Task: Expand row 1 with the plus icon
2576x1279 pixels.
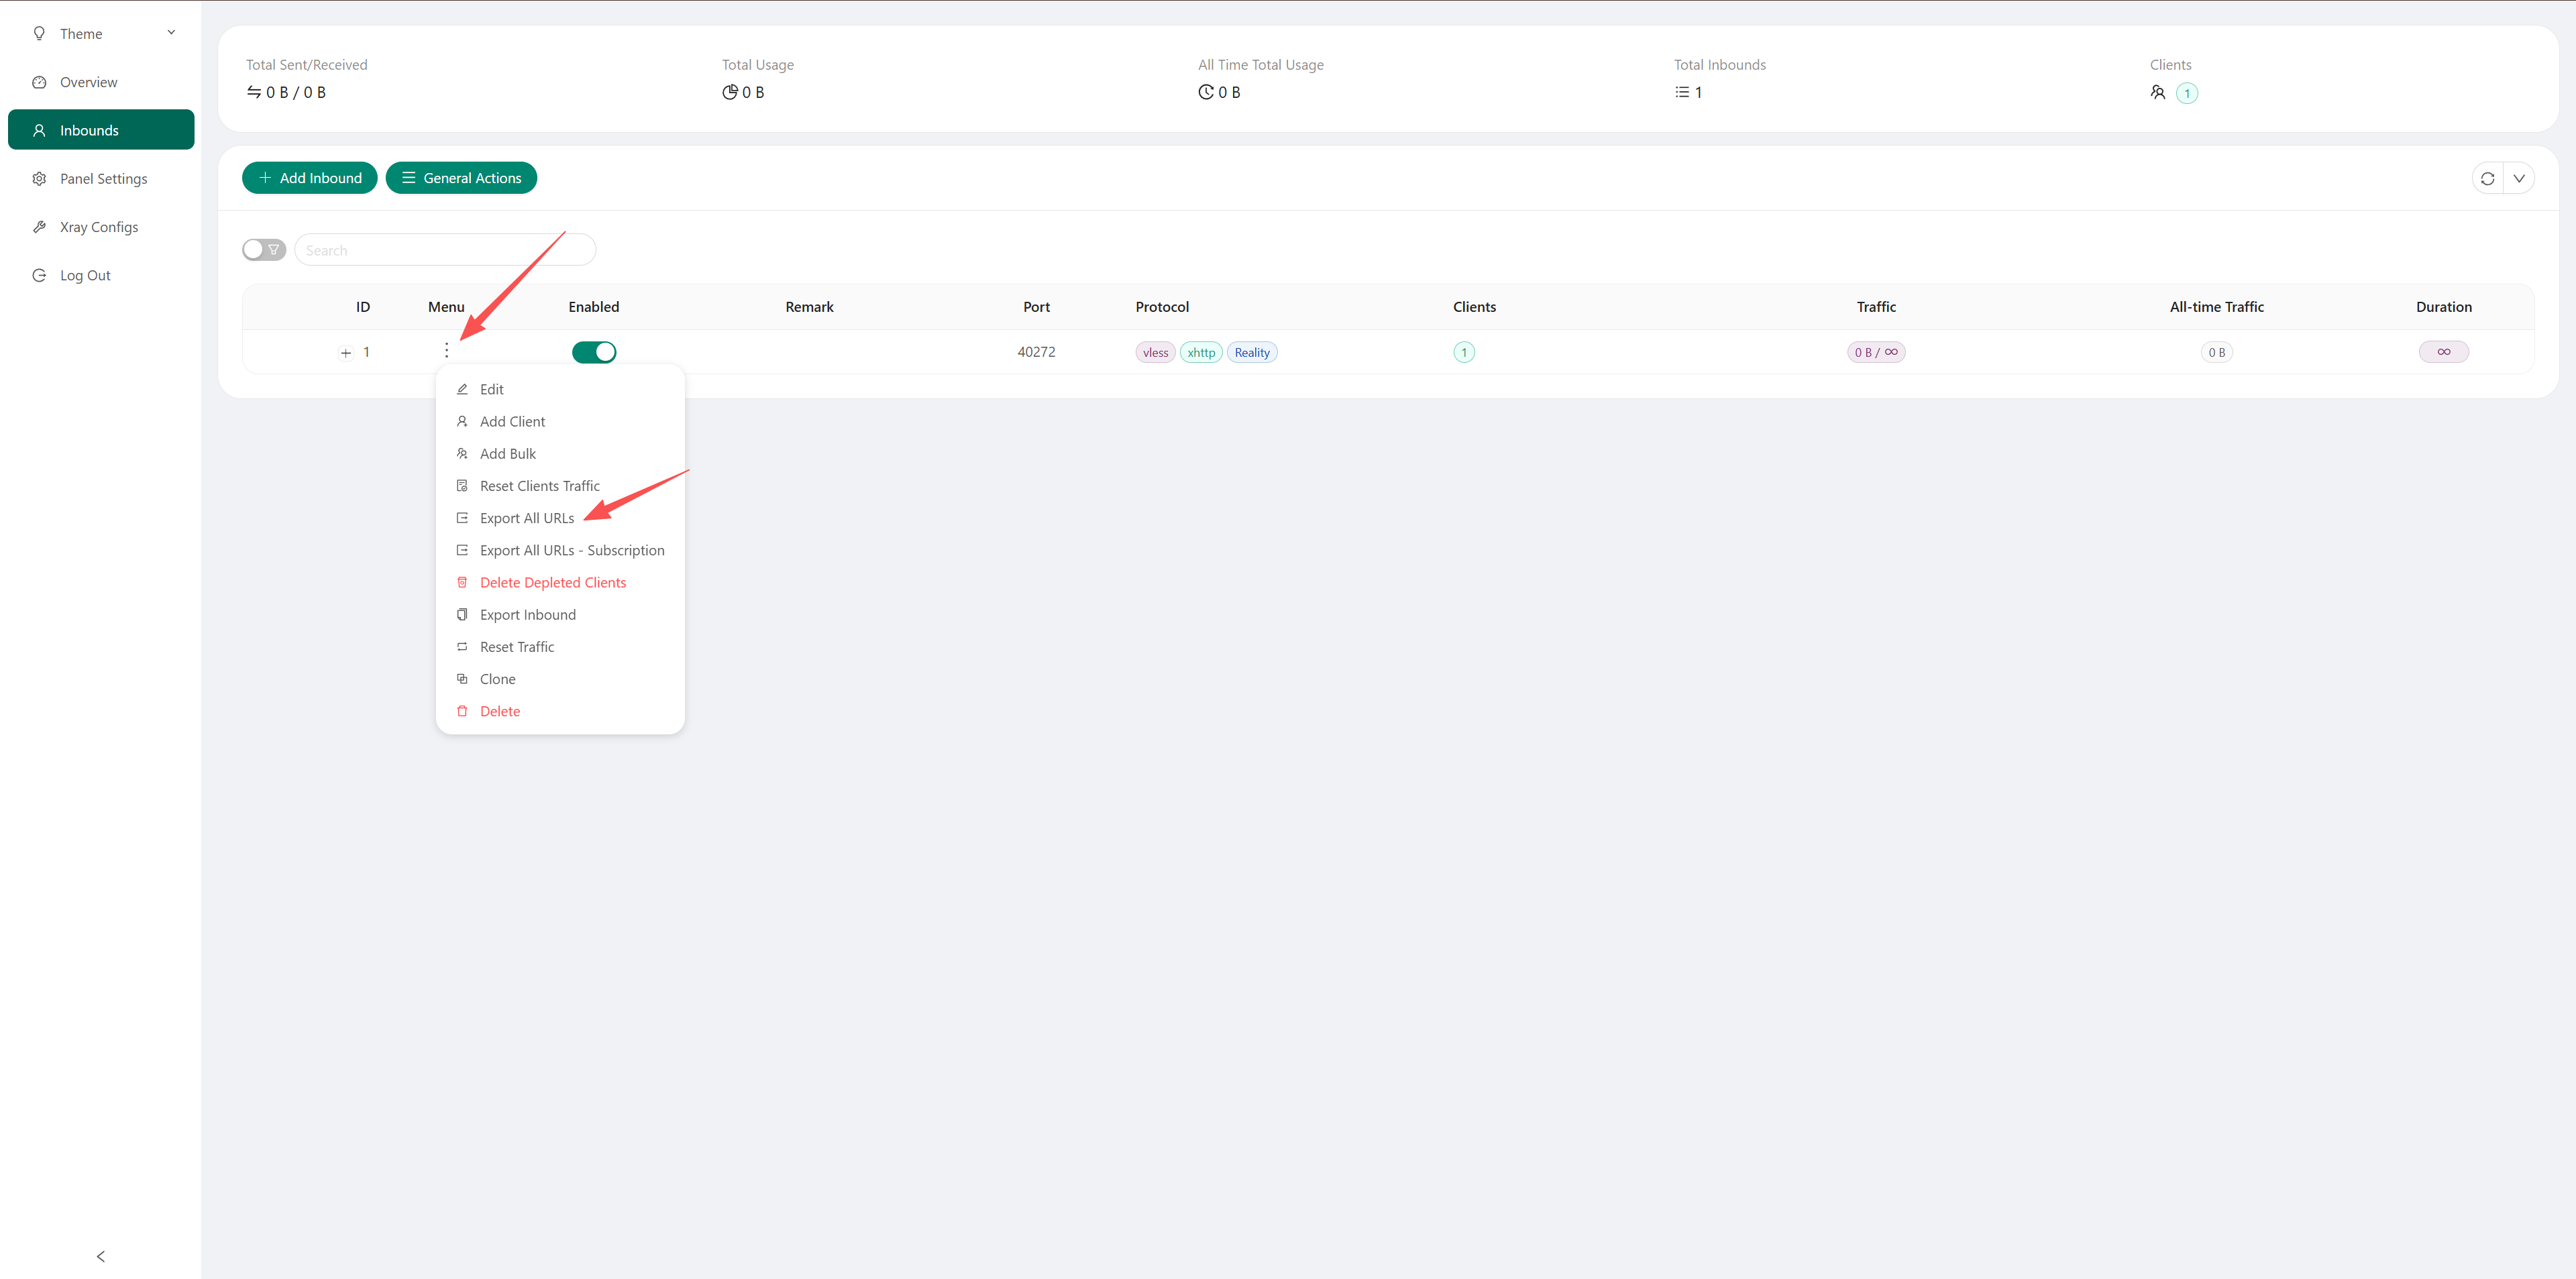Action: (346, 353)
